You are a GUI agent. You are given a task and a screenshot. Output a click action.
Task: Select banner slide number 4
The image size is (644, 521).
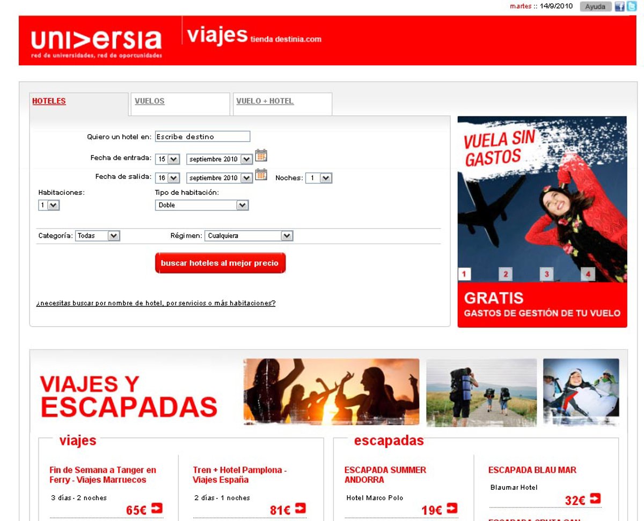(588, 274)
